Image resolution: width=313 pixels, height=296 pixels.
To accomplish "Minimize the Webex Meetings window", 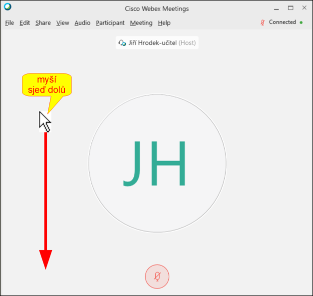I will [x=276, y=9].
